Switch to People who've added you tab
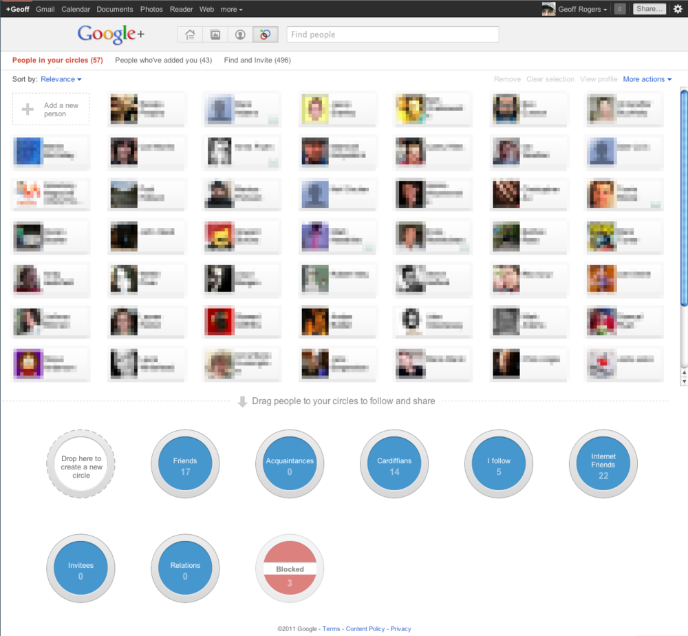Image resolution: width=688 pixels, height=636 pixels. (x=163, y=60)
